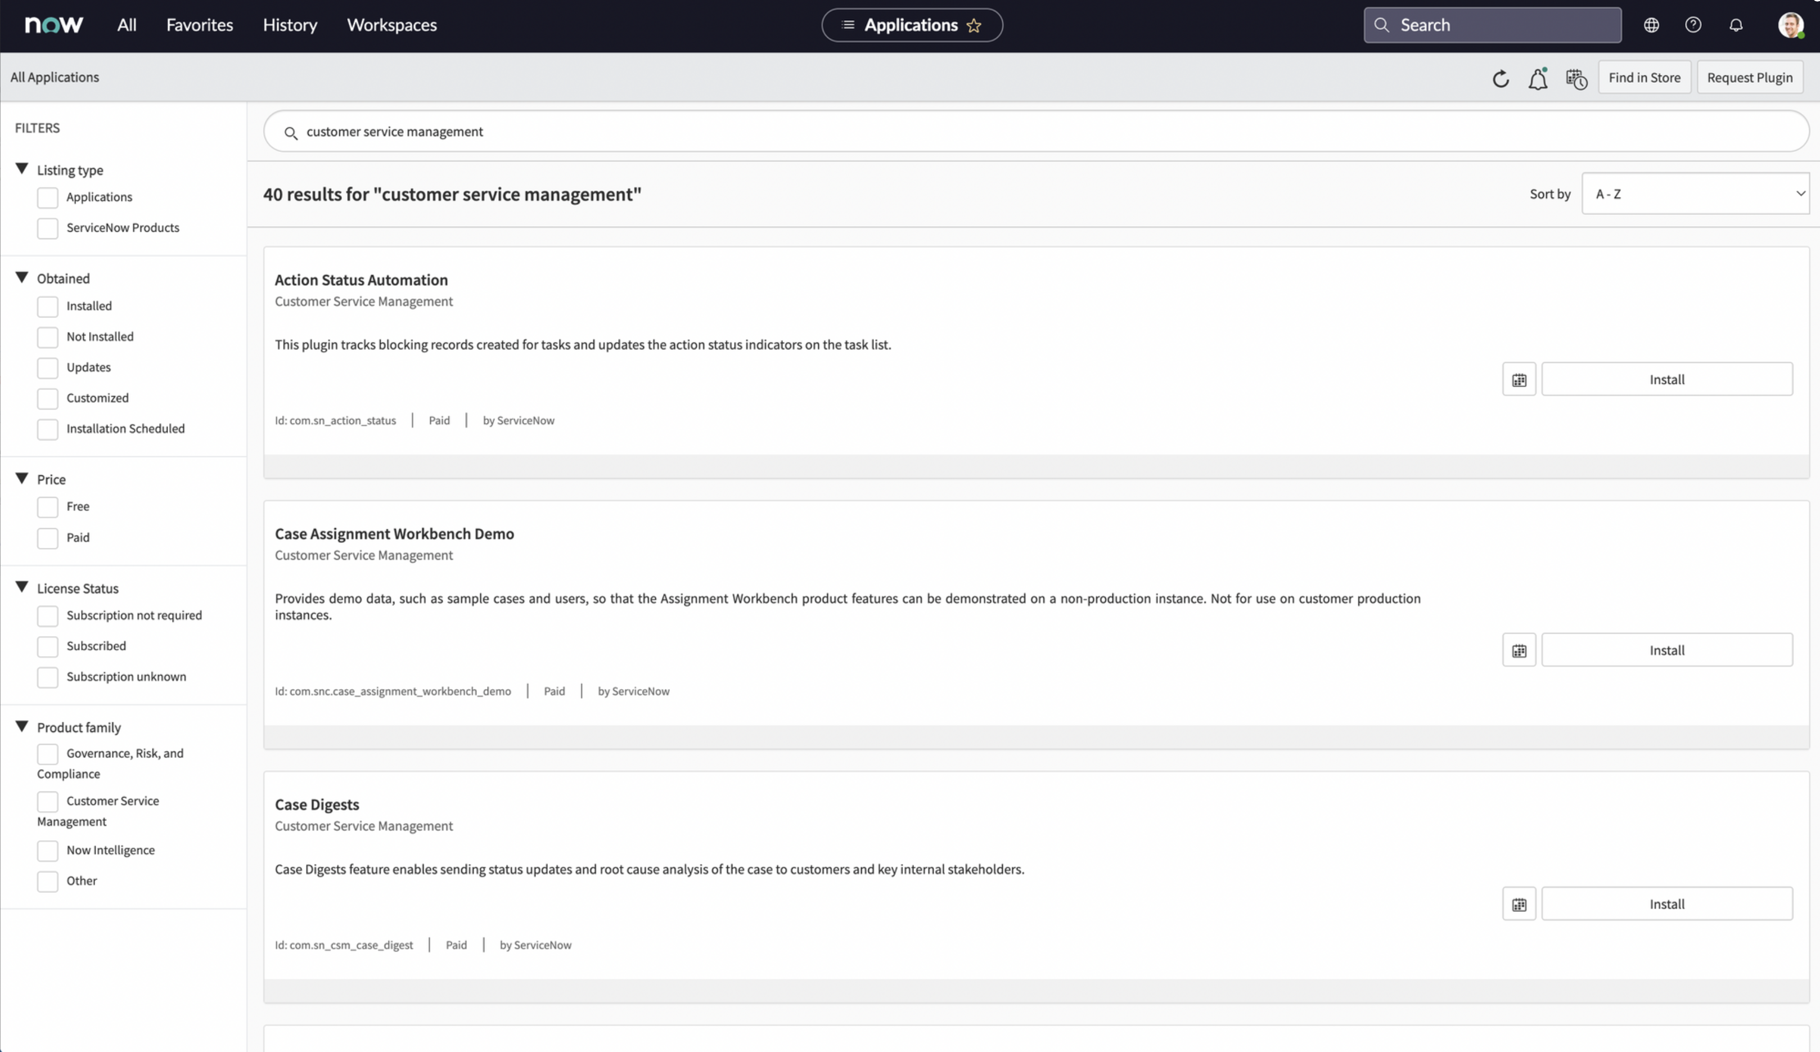Image resolution: width=1820 pixels, height=1052 pixels.
Task: Check the Not Installed filter
Action: [48, 338]
